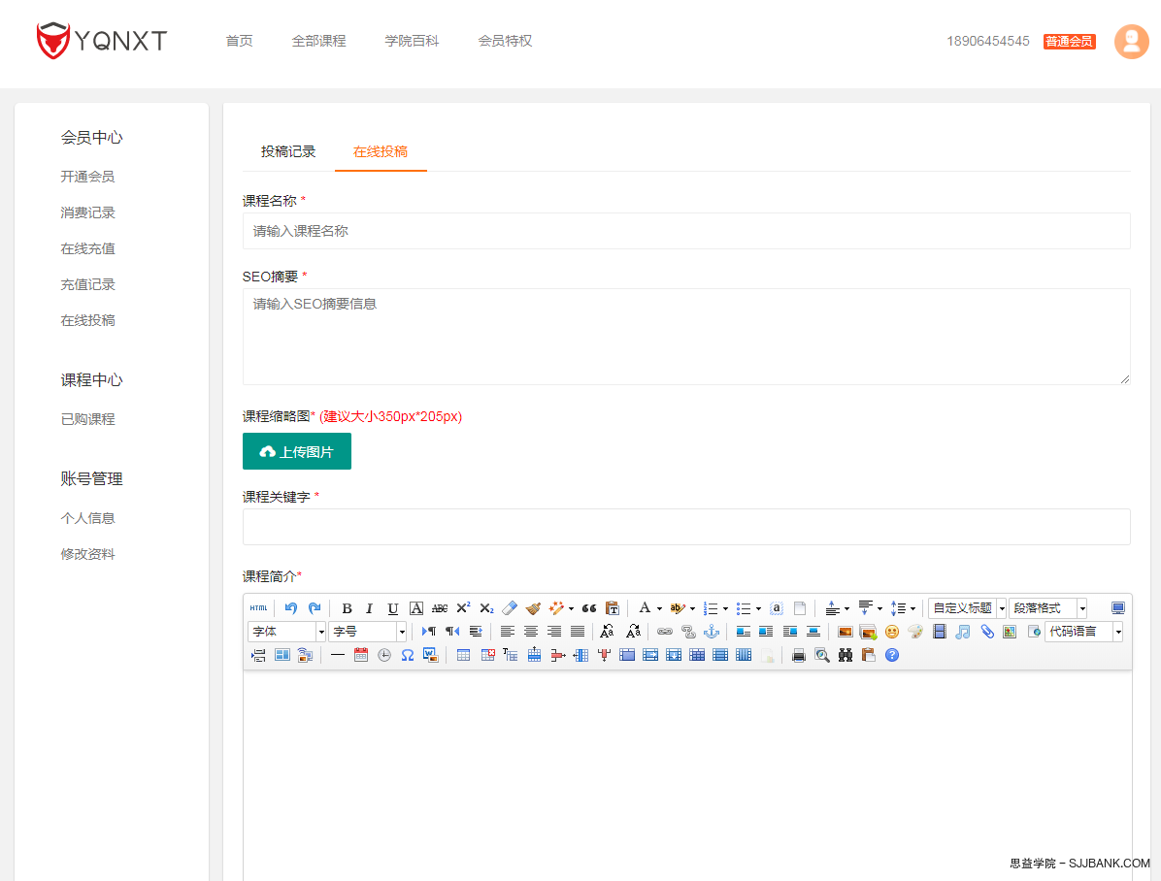
Task: Focus the 课程名称 input field
Action: (x=686, y=231)
